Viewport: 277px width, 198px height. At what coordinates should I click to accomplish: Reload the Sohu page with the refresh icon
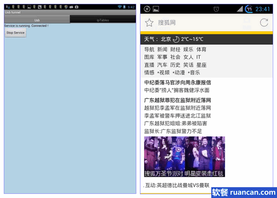click(264, 23)
